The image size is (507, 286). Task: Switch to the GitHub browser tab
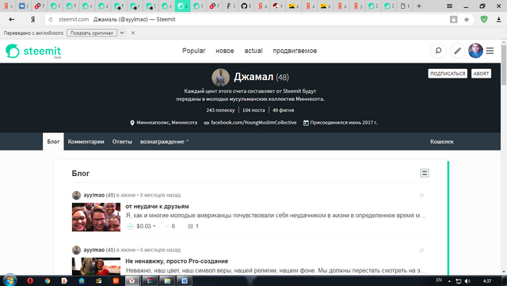246,6
